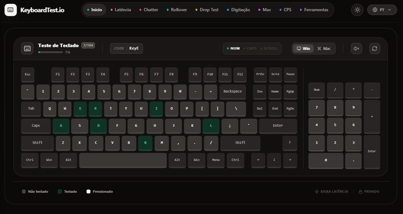The image size is (403, 214).
Task: Open the PT language dropdown
Action: [x=382, y=10]
